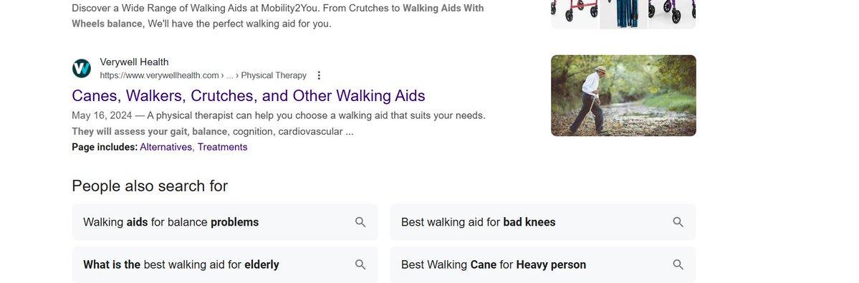Click the teal crutches product thumbnail
The width and height of the screenshot is (859, 283).
click(623, 13)
